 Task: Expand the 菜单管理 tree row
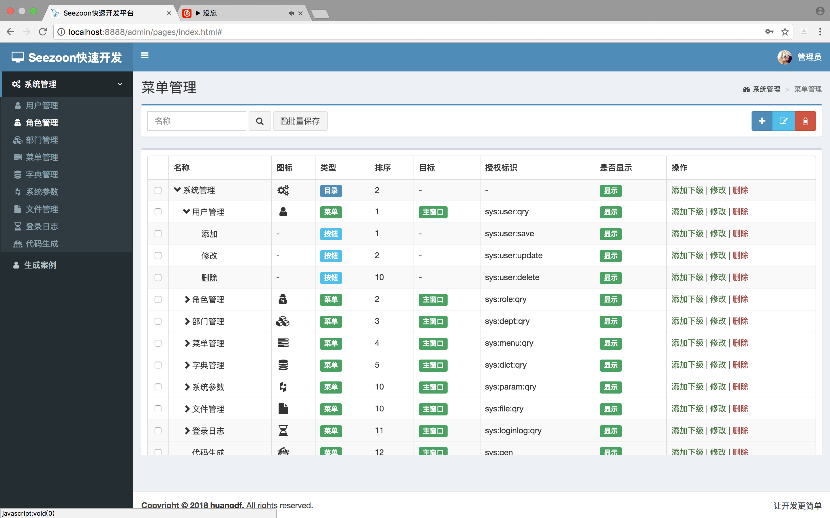pos(187,343)
